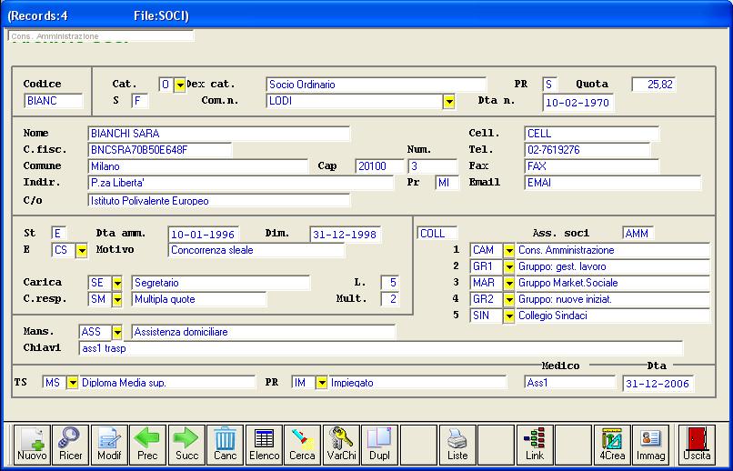Open the PR IM dropdown arrow
The width and height of the screenshot is (733, 471).
321,383
